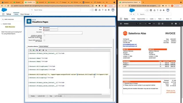
Task: Click the horizontal scrollbar of the code editor
Action: tap(80, 94)
